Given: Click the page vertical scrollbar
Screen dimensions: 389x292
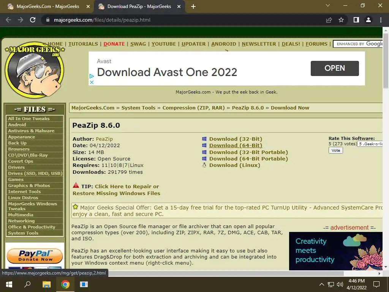Looking at the screenshot, I should (x=386, y=60).
